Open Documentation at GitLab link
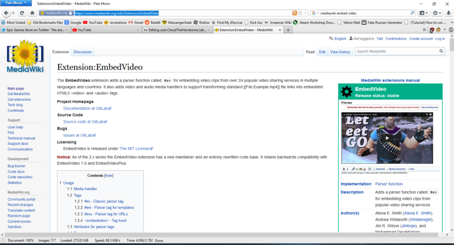The width and height of the screenshot is (454, 245). [x=87, y=109]
